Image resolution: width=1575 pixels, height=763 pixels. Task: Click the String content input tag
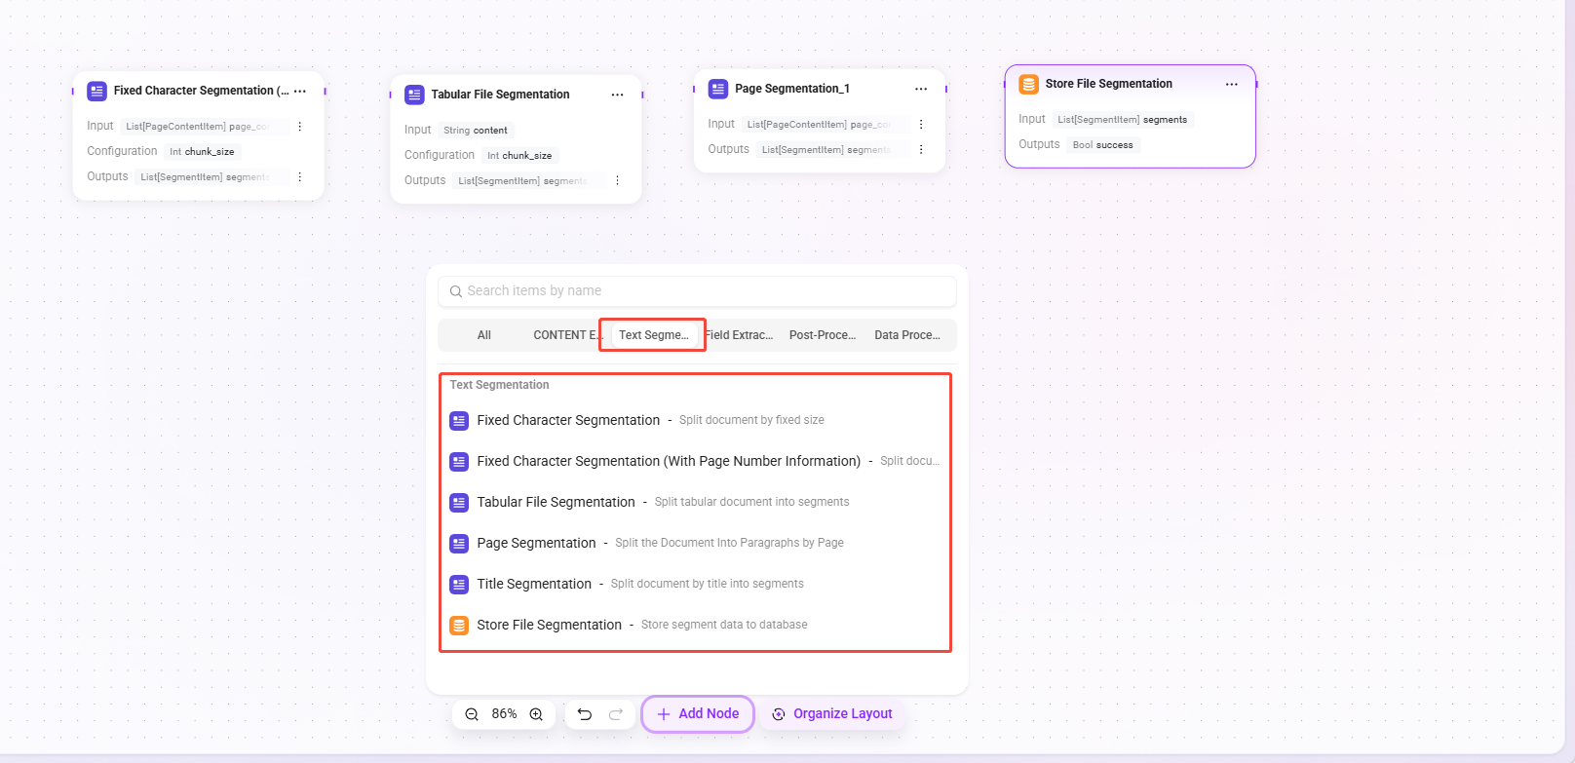pos(476,131)
